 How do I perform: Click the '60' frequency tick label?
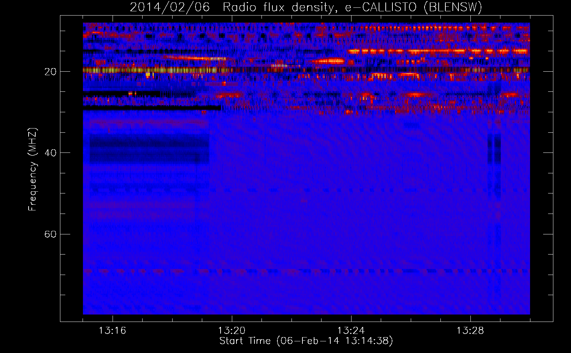pyautogui.click(x=50, y=234)
